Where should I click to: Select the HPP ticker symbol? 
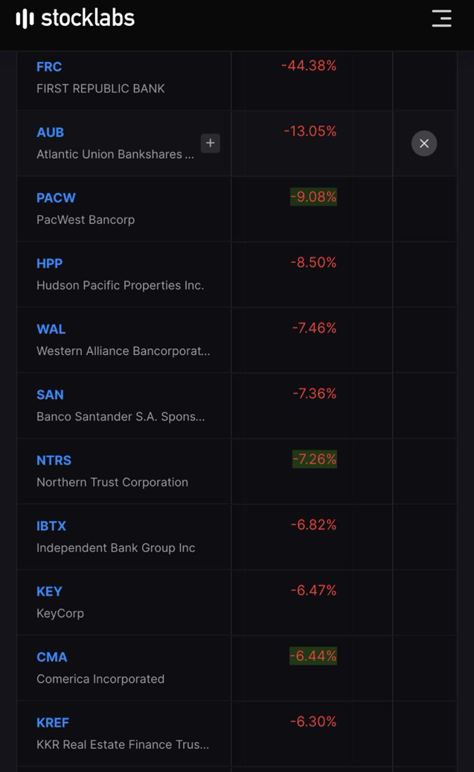(49, 264)
